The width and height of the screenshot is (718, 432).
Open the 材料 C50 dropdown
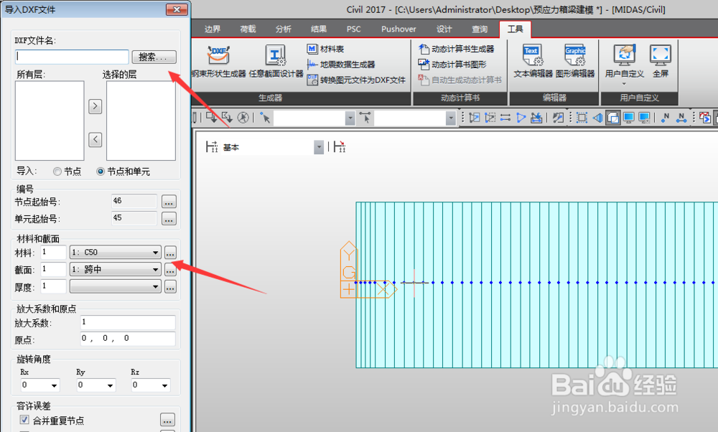tap(116, 253)
